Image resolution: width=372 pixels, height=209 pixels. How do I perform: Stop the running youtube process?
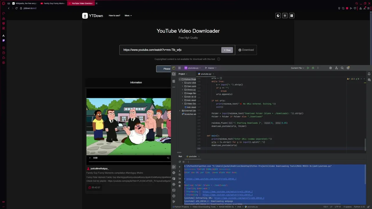click(x=183, y=162)
